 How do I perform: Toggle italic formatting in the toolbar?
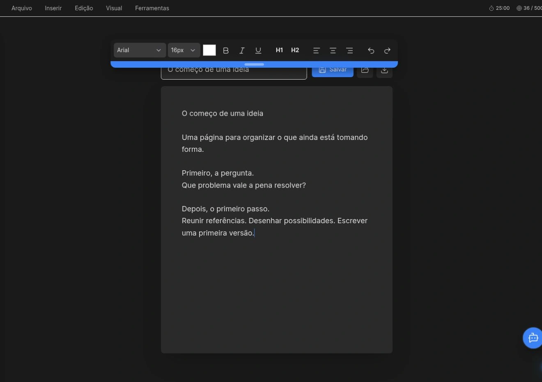242,50
